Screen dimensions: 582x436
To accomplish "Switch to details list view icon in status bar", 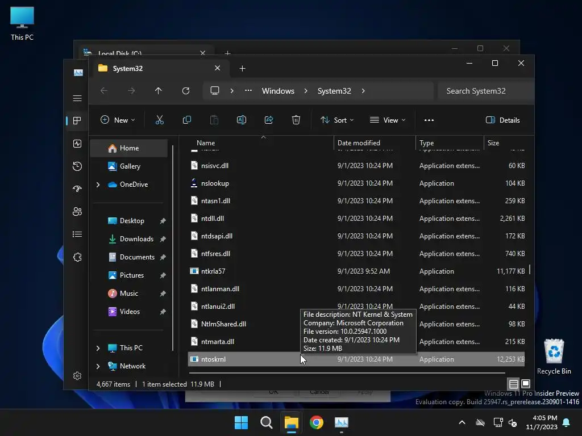I will 513,384.
